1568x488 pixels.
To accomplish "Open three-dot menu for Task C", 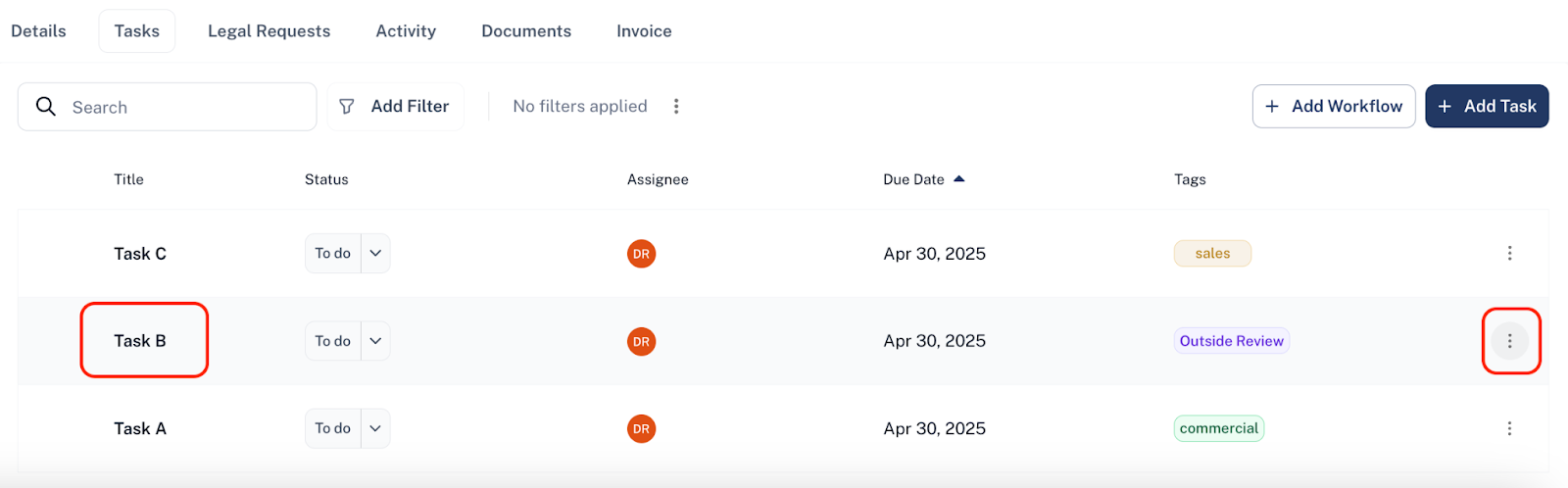I will [x=1509, y=254].
